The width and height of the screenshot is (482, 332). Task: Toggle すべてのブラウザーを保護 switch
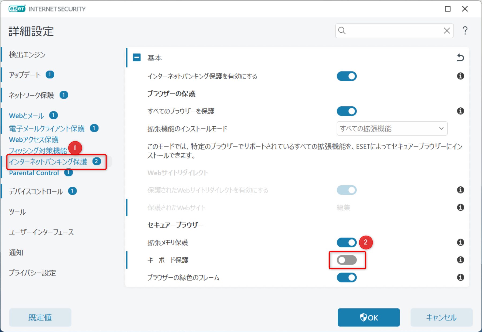[x=347, y=111]
